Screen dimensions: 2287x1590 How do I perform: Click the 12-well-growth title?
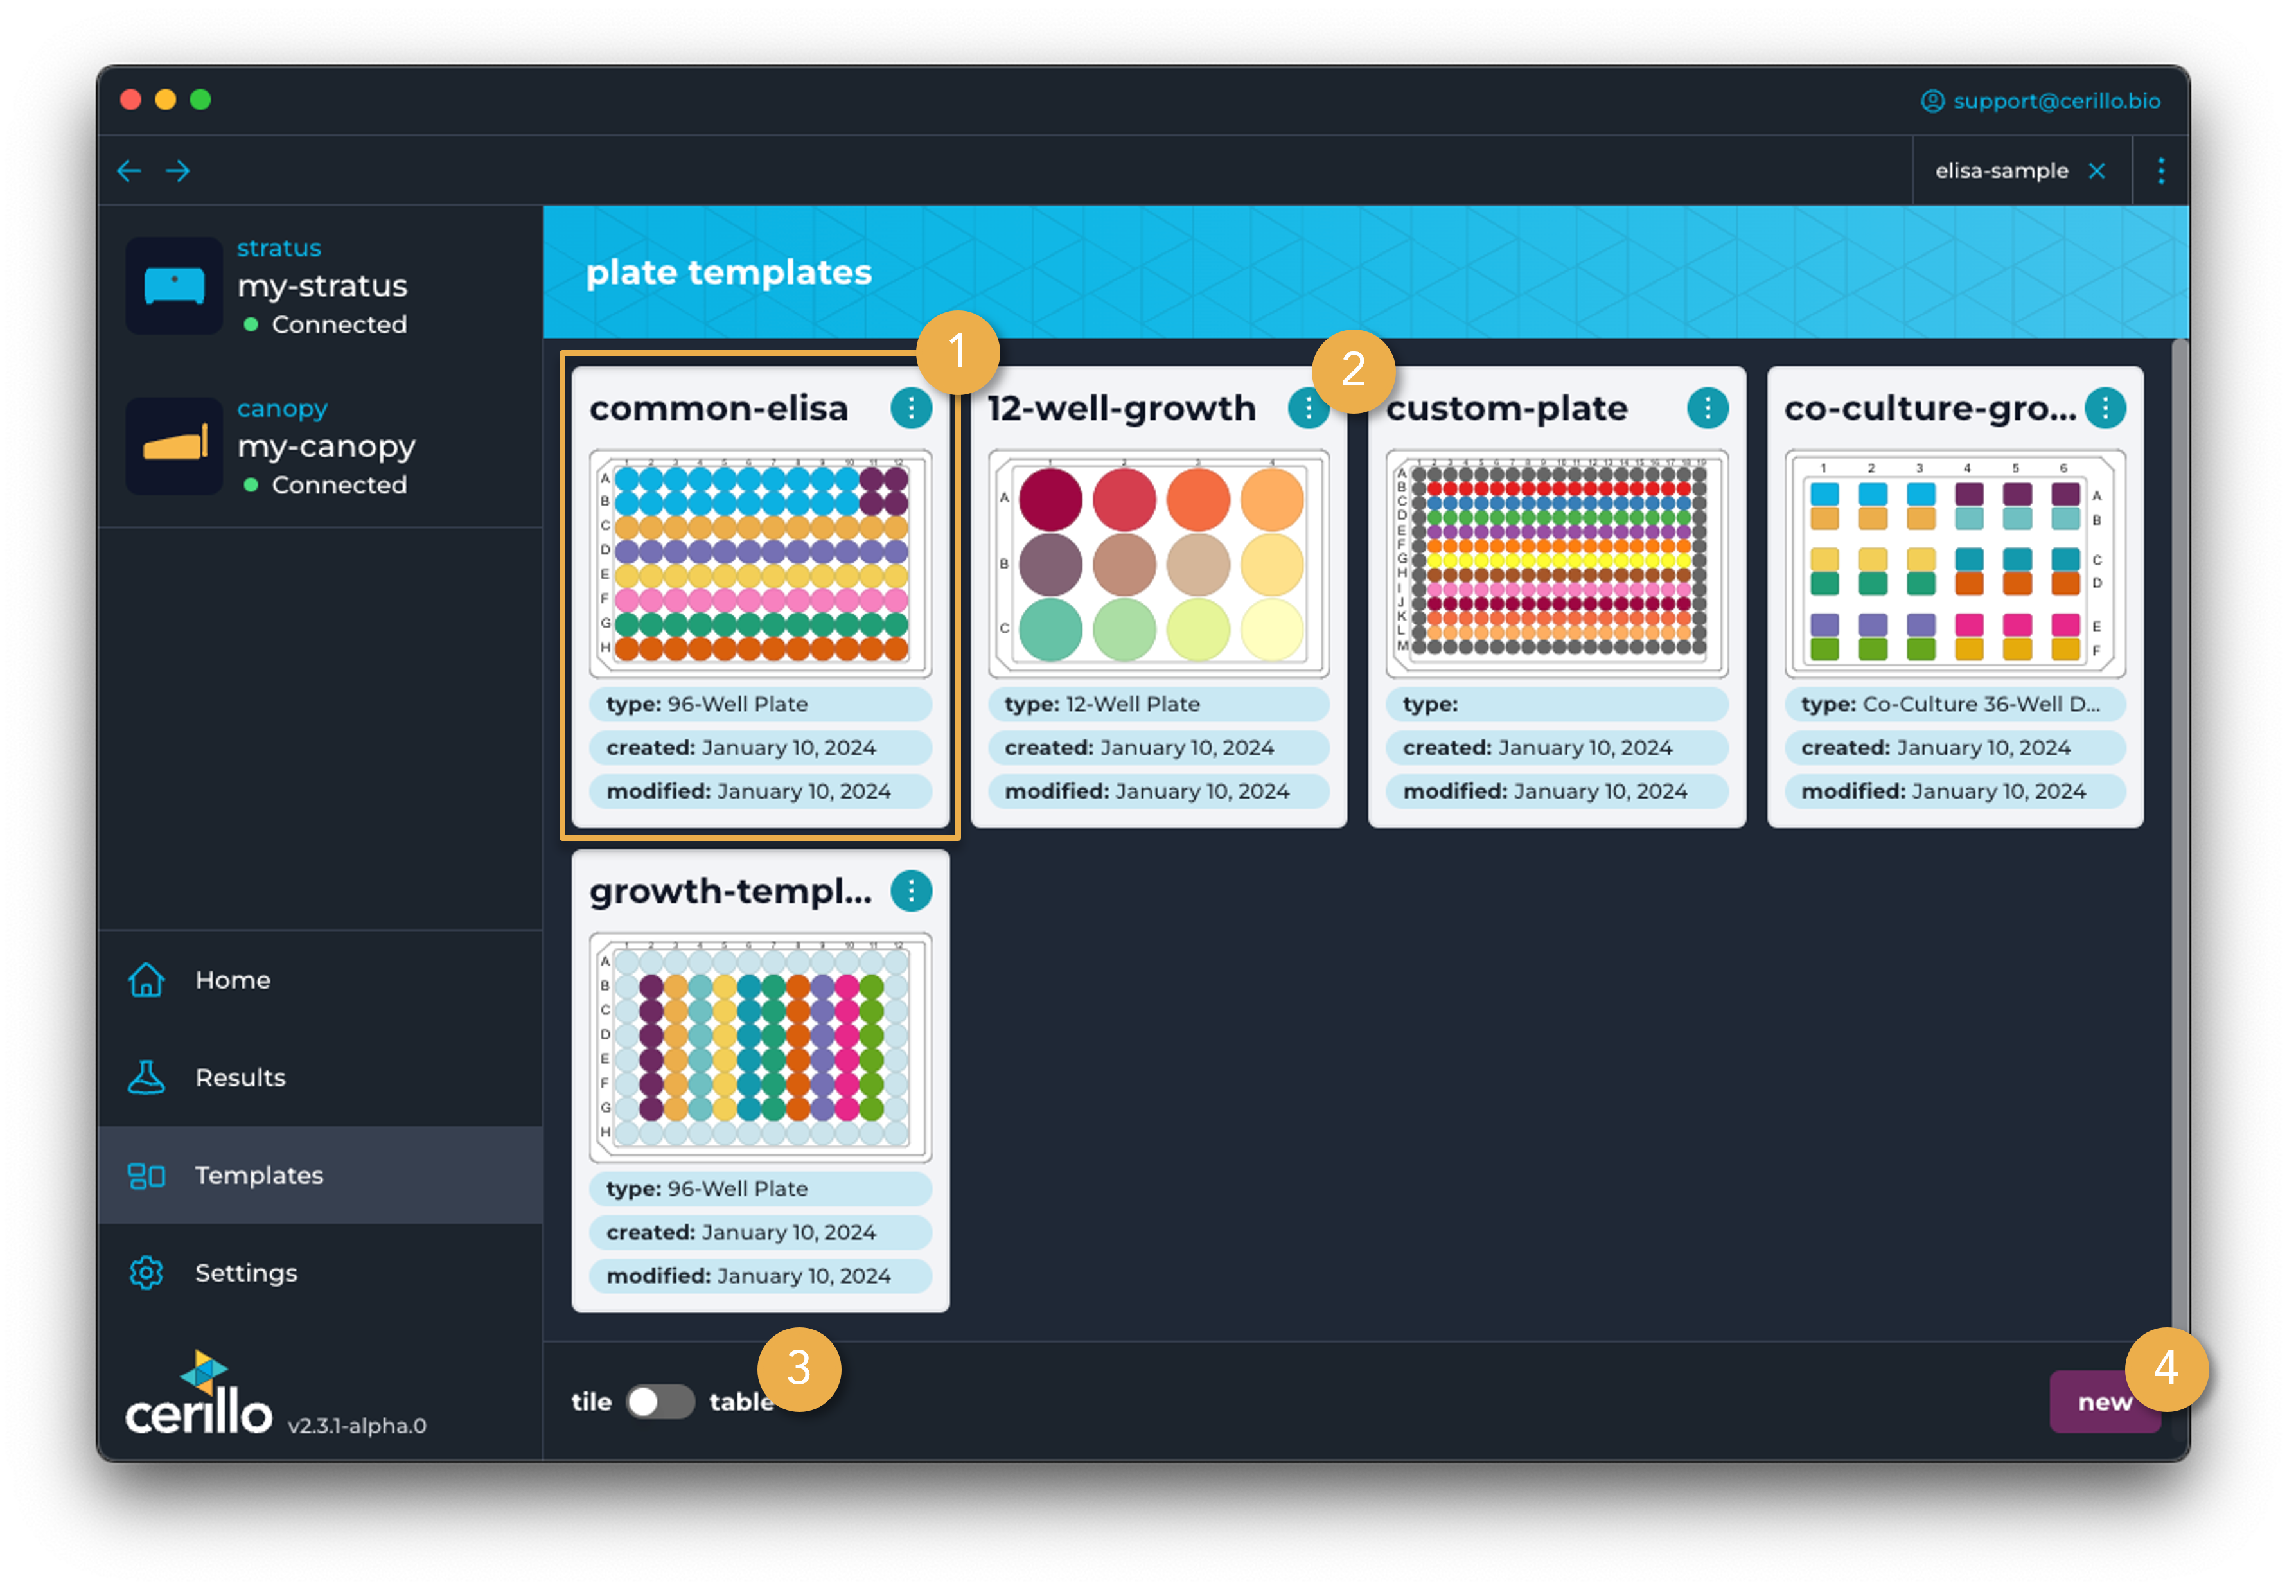pos(1122,407)
